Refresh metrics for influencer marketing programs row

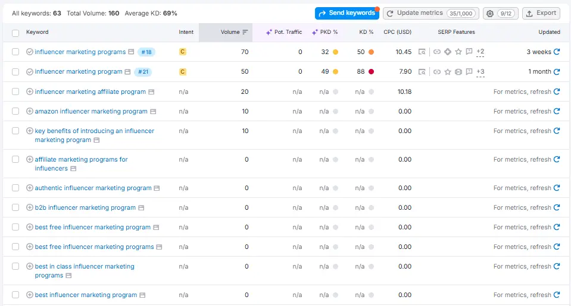pyautogui.click(x=557, y=52)
